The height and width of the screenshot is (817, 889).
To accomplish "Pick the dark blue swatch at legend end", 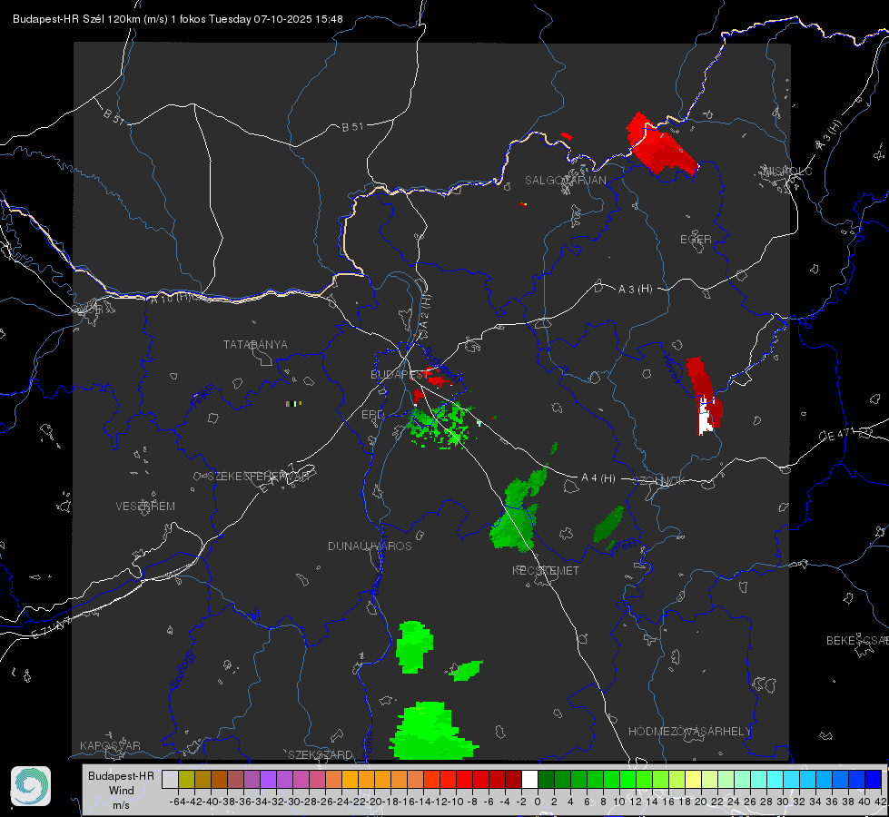I will click(874, 780).
